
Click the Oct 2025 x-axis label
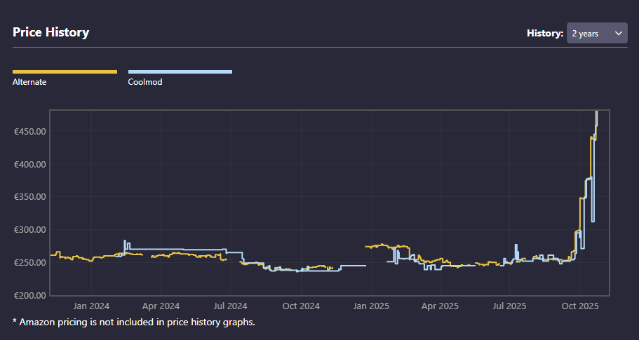click(x=580, y=306)
